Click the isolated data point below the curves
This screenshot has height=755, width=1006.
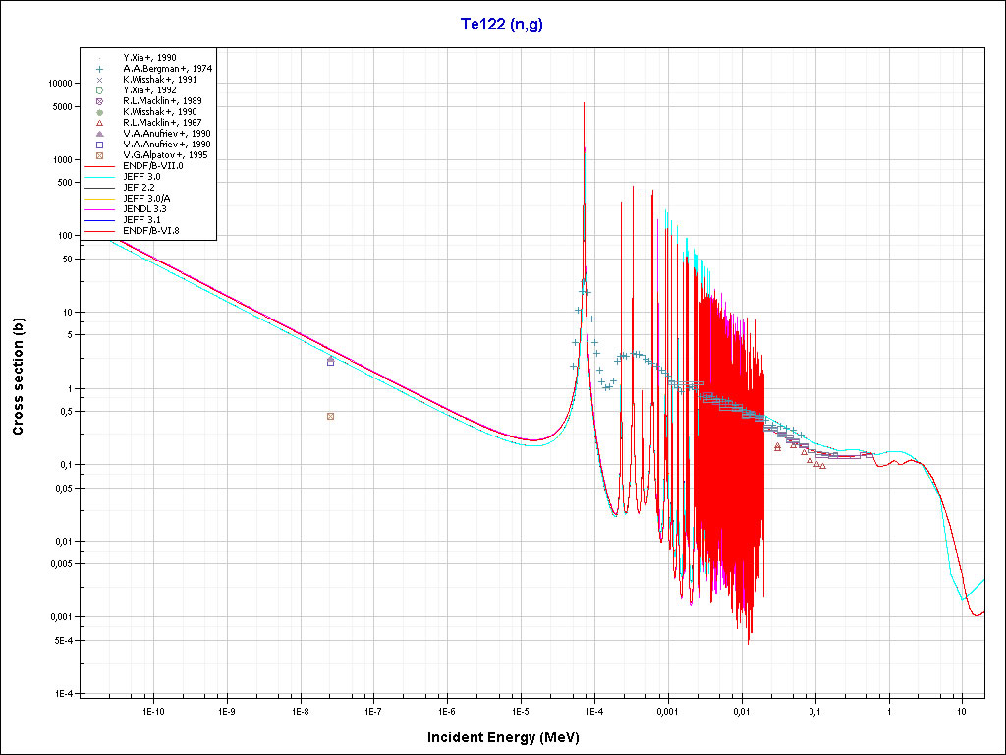click(330, 416)
